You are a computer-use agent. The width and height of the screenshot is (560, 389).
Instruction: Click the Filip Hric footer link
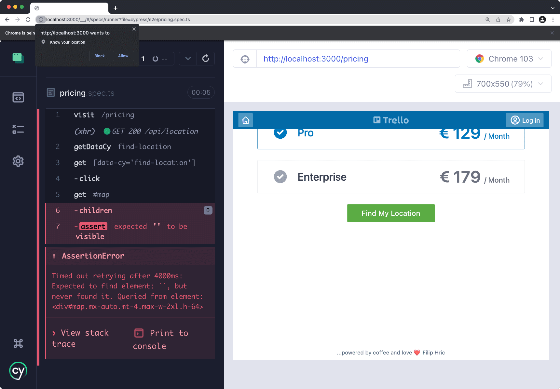433,353
